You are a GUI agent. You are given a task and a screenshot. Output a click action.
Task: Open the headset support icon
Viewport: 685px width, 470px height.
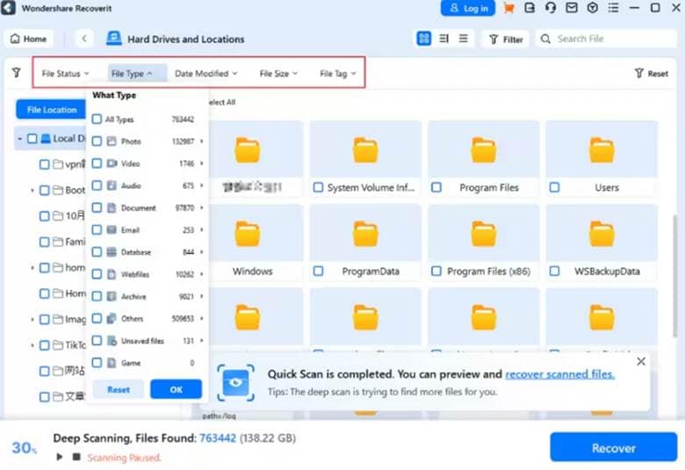(x=551, y=8)
